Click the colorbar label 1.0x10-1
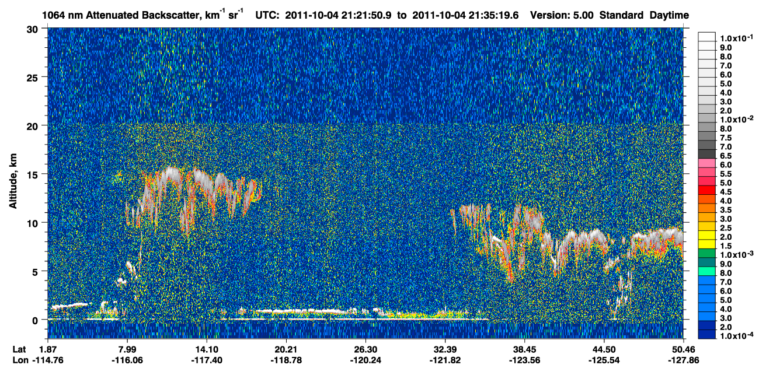The image size is (759, 389). pos(737,38)
